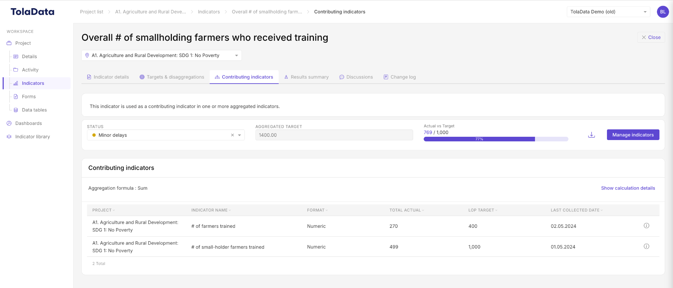Click the Aggregated Target input field
This screenshot has width=673, height=288.
334,135
